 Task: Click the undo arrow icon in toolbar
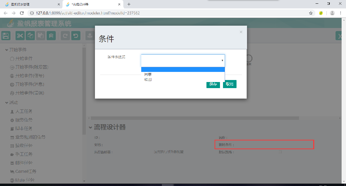pyautogui.click(x=76, y=36)
